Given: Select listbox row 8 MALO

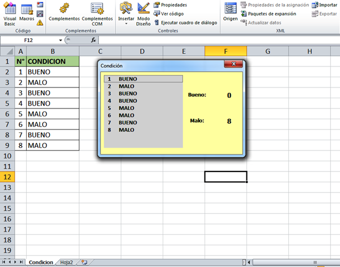Looking at the screenshot, I should tap(143, 130).
